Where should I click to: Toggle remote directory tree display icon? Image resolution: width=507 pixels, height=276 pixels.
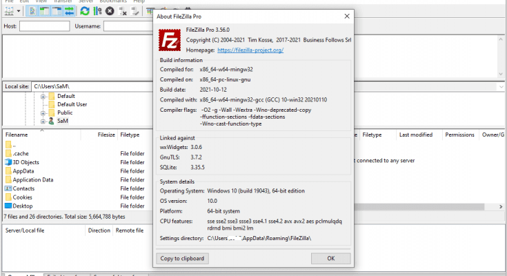pyautogui.click(x=57, y=11)
